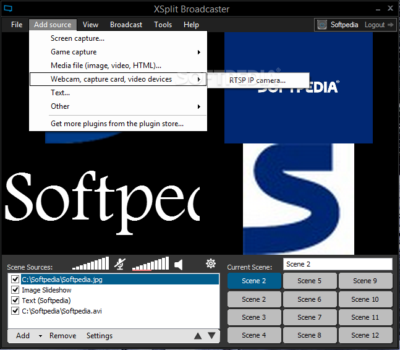
Task: Switch to Scene 6
Action: coord(310,299)
